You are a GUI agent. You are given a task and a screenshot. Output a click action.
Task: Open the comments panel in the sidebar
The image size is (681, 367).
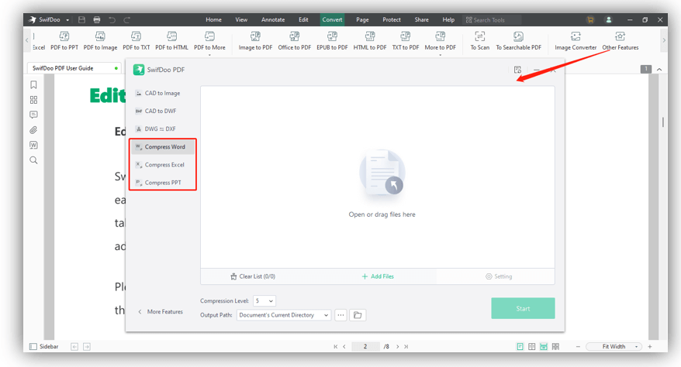33,115
